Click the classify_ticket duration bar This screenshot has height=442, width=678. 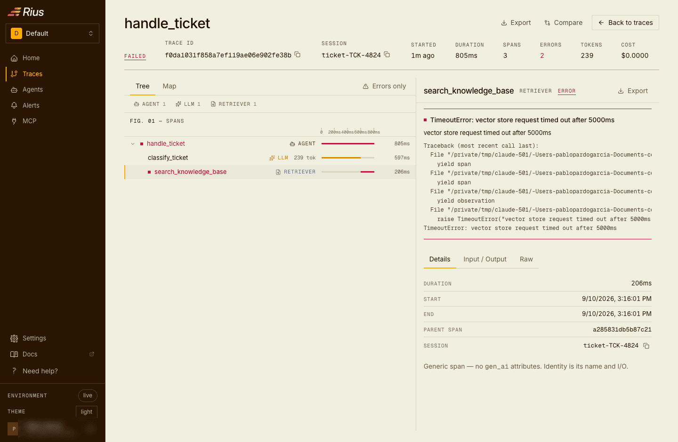341,158
